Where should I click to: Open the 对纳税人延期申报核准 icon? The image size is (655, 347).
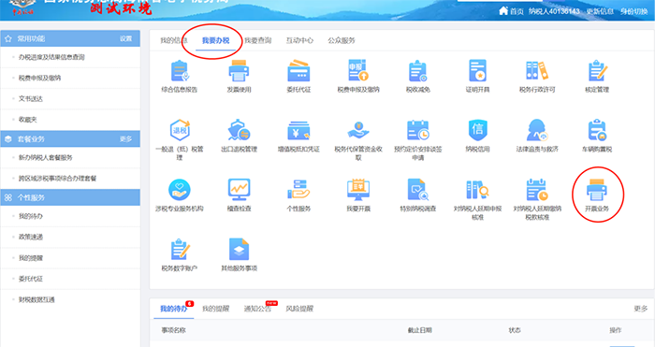pos(477,190)
